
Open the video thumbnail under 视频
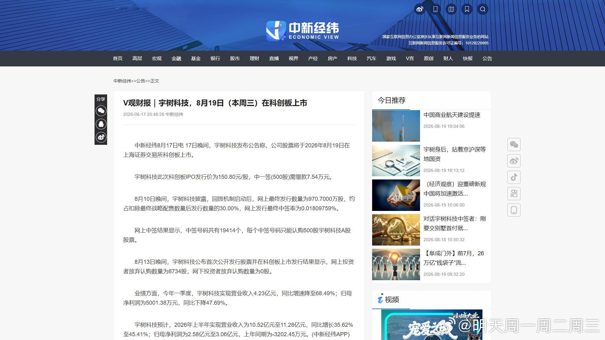(432, 325)
